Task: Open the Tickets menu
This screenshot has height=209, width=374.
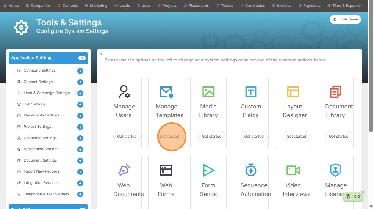Action: [224, 5]
